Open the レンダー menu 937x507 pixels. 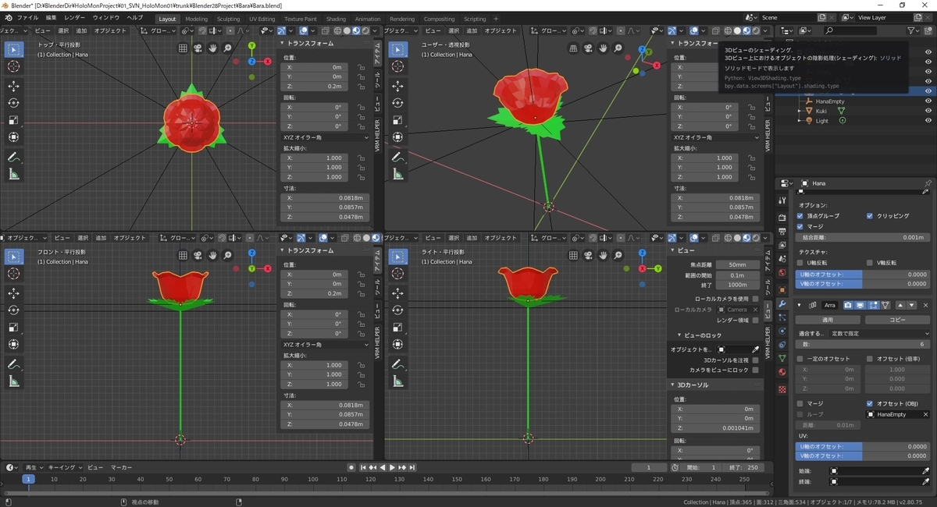(x=75, y=17)
